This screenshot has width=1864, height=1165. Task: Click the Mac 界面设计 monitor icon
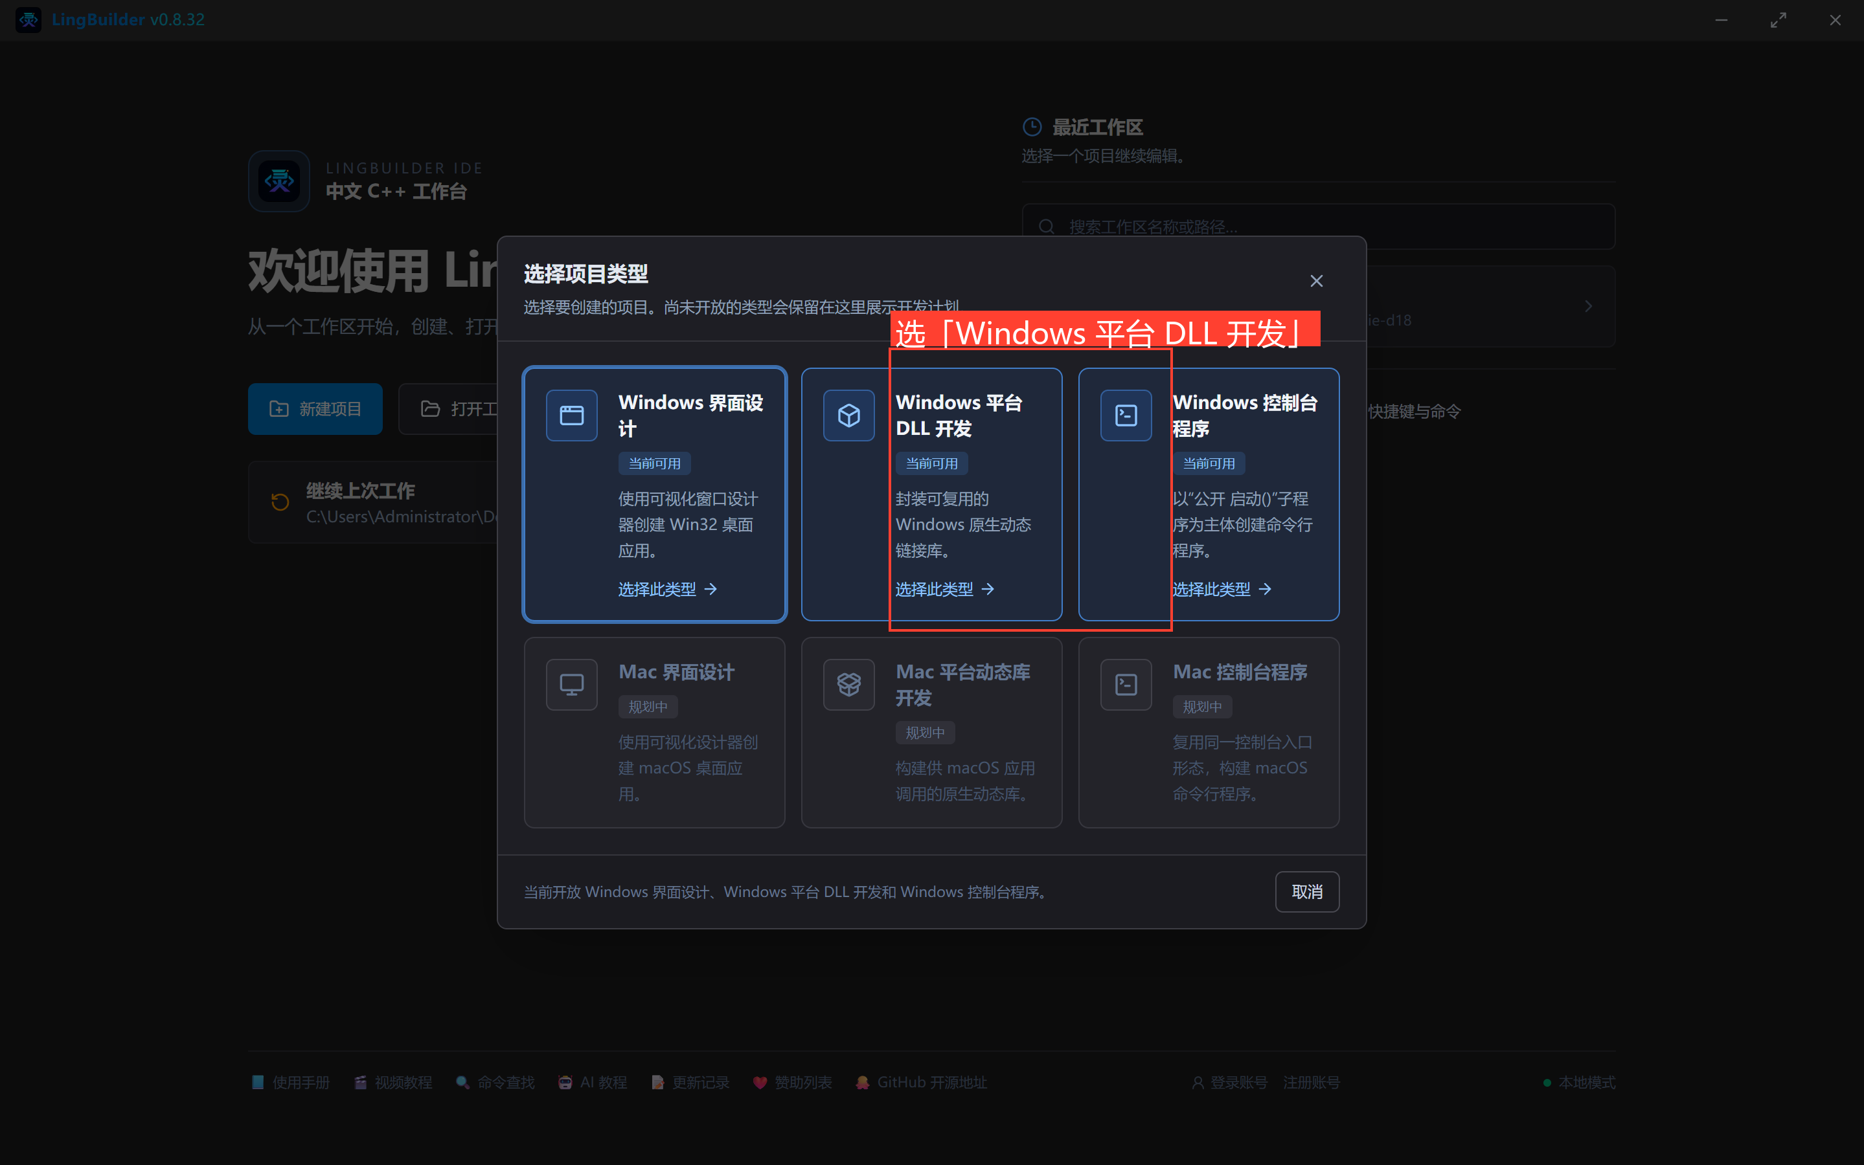click(571, 684)
